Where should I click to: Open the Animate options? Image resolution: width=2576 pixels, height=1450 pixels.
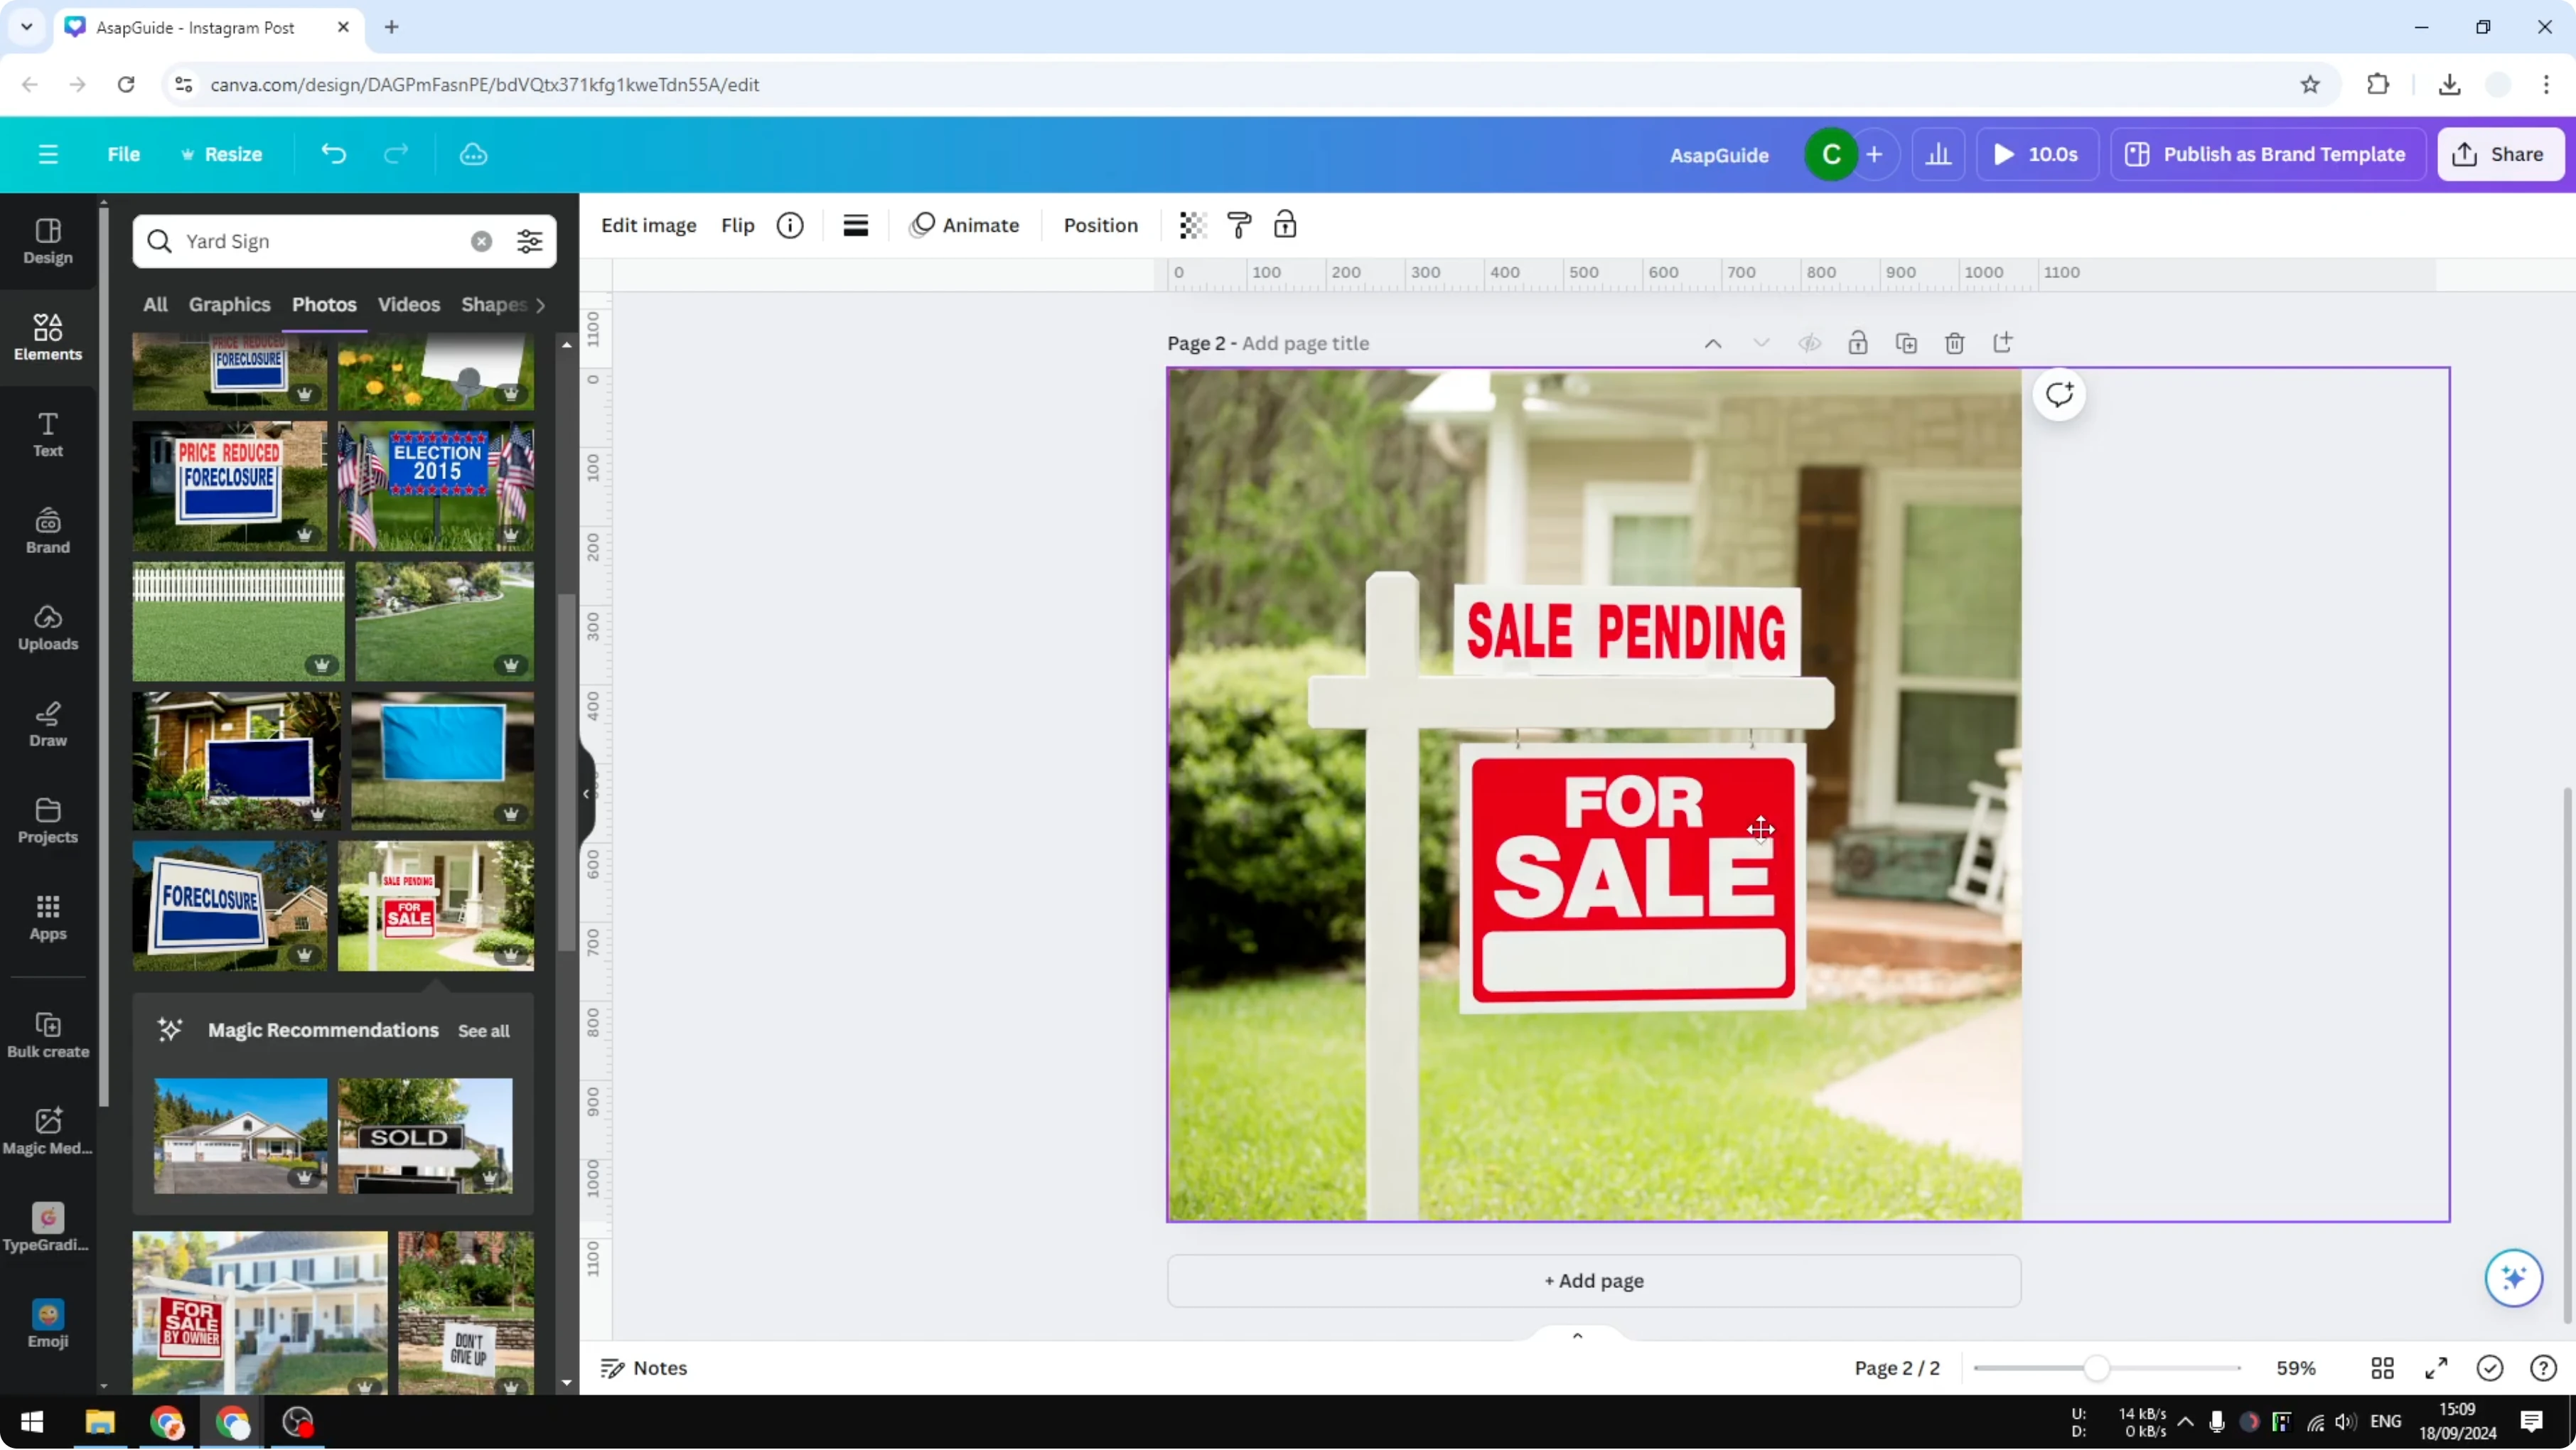[x=964, y=225]
